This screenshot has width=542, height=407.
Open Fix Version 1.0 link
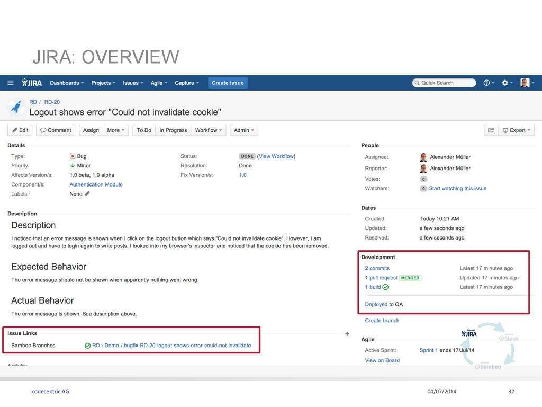tap(242, 175)
